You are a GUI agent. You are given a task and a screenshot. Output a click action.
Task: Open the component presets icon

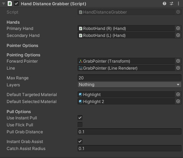point(171,3)
